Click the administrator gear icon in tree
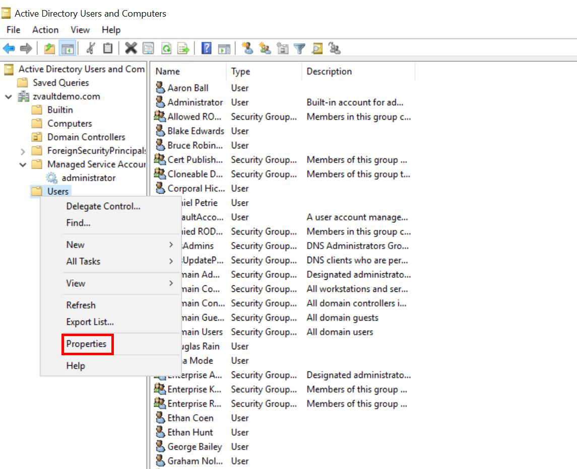 point(51,178)
